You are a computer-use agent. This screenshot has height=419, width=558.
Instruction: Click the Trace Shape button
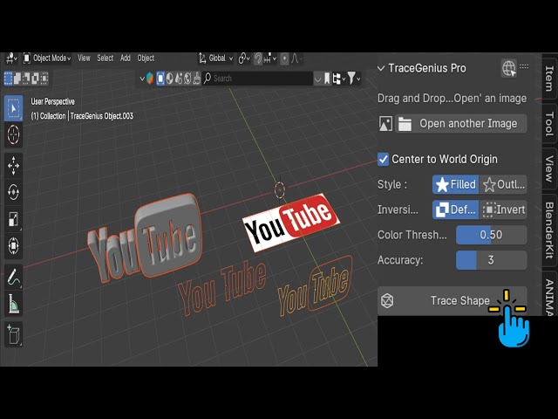click(x=452, y=300)
